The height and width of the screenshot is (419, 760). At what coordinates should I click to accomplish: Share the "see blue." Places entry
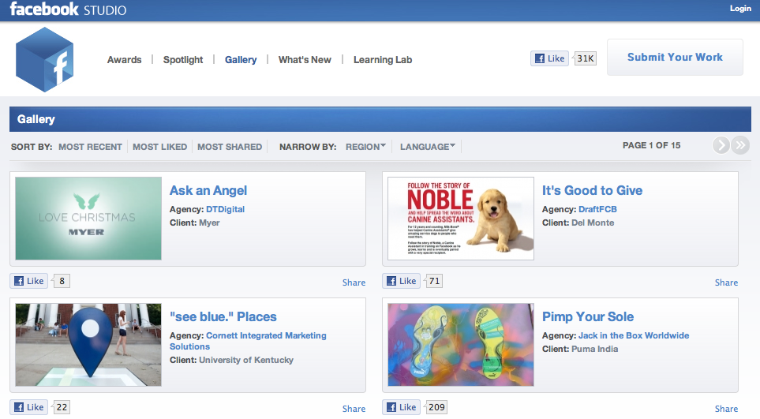click(x=354, y=409)
